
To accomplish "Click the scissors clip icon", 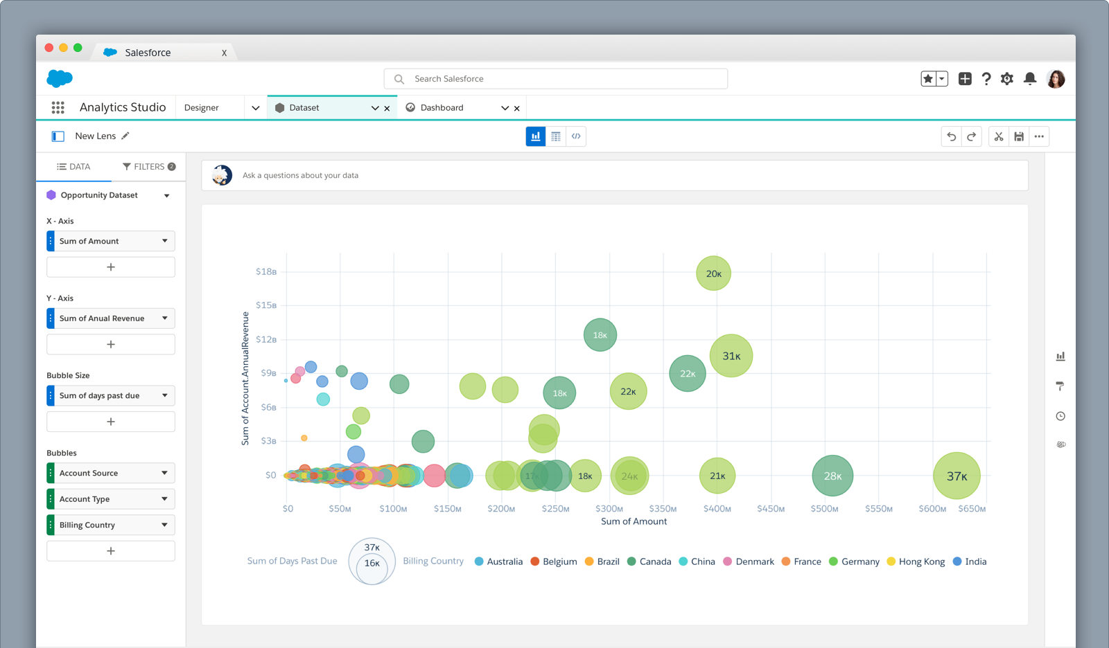I will tap(999, 136).
